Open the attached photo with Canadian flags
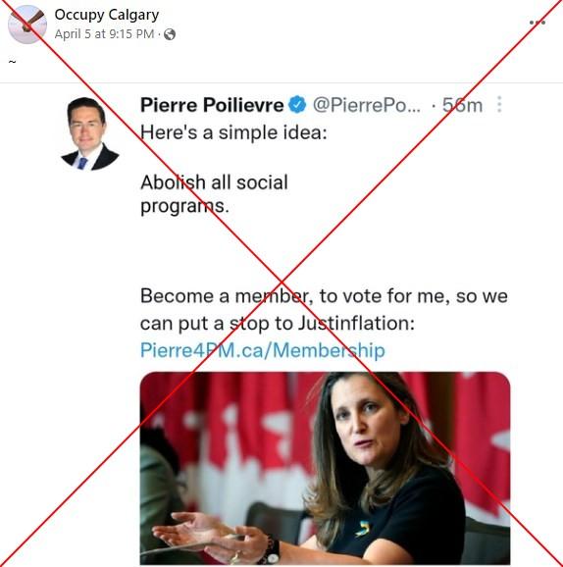Viewport: 563px width, 567px height. pyautogui.click(x=325, y=468)
